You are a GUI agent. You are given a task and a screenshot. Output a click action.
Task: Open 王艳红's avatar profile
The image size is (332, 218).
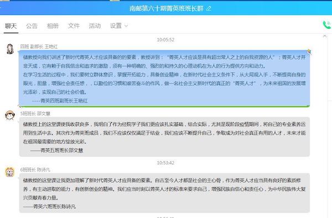[x=10, y=49]
